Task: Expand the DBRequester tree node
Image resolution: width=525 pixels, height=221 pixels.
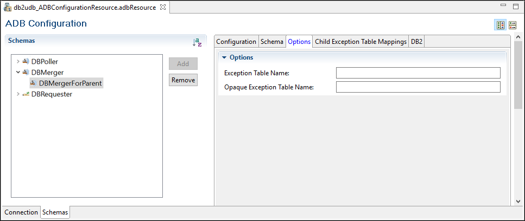Action: (x=18, y=94)
